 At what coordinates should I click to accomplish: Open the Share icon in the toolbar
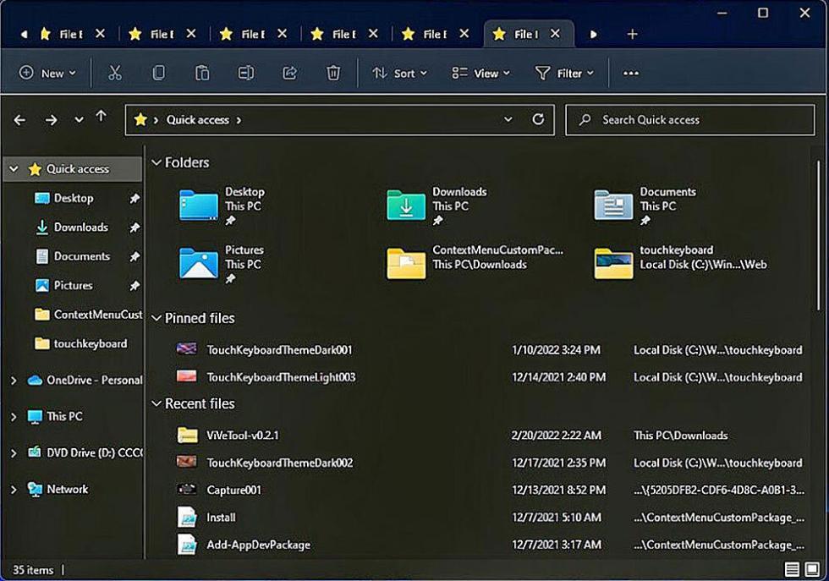pyautogui.click(x=289, y=73)
